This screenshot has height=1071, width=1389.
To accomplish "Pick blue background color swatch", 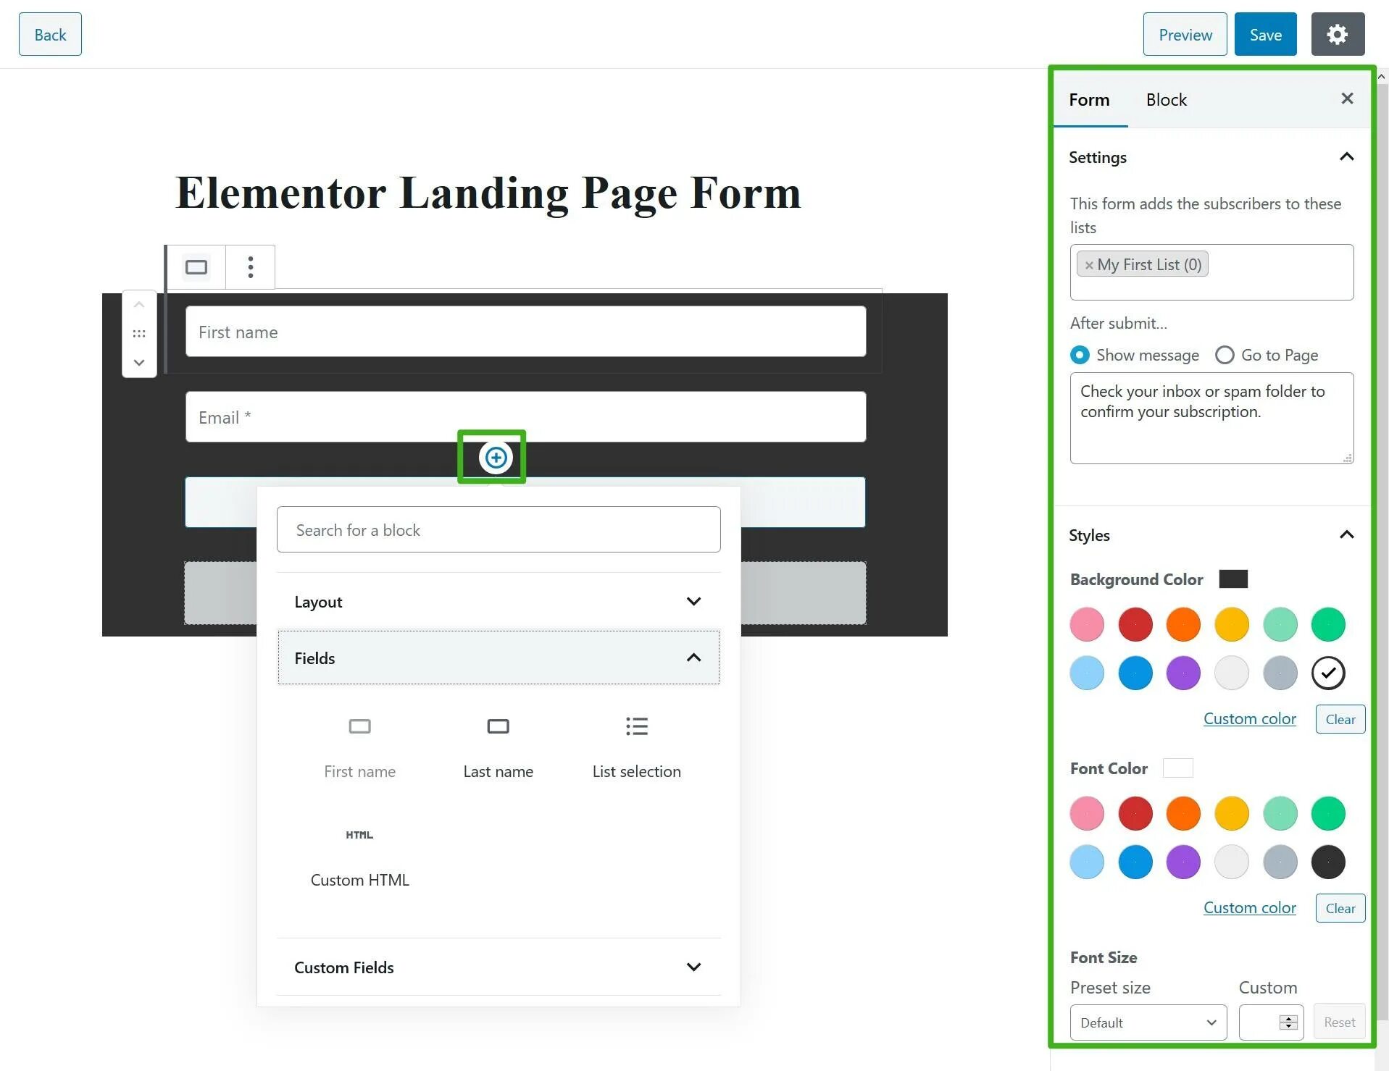I will pos(1135,673).
